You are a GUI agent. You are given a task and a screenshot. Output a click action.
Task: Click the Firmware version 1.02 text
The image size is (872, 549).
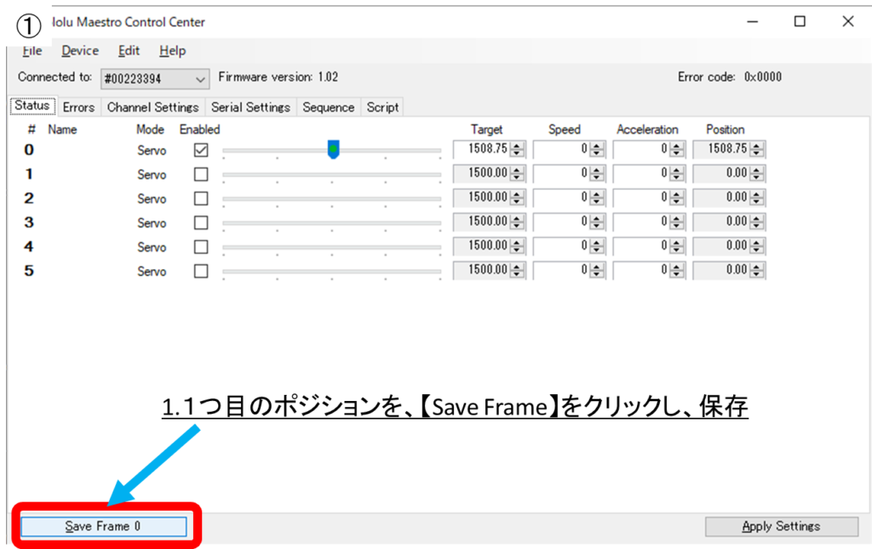(278, 77)
